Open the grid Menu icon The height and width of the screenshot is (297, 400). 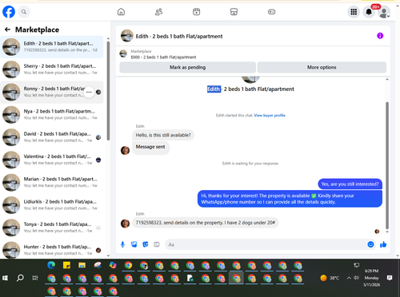[x=354, y=12]
